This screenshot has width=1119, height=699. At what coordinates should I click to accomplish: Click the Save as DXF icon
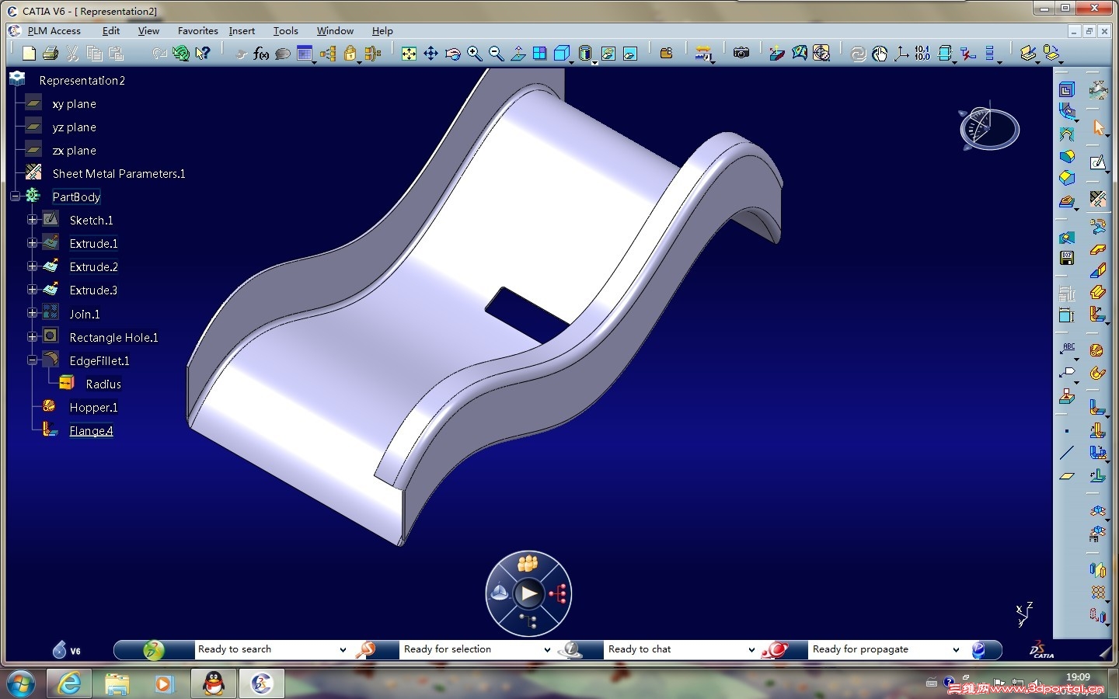tap(1067, 258)
